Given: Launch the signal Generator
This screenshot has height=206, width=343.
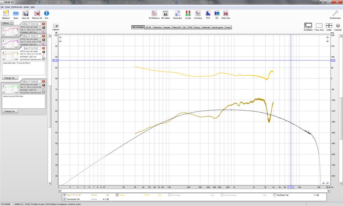Looking at the screenshot, I should click(177, 13).
